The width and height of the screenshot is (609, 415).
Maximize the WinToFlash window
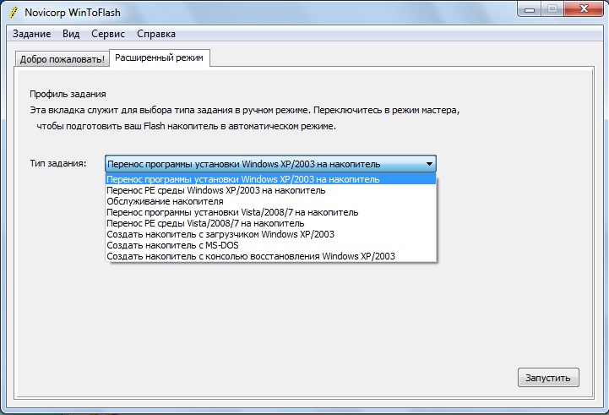pos(552,9)
